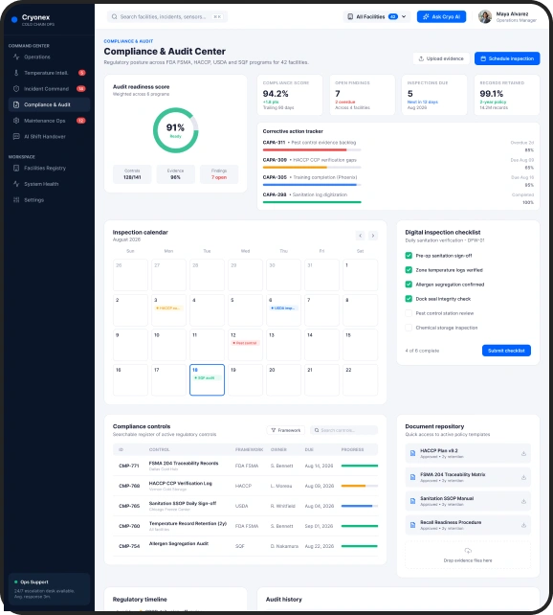Click the funnel icon in Framework filter
553x615 pixels.
tap(274, 430)
